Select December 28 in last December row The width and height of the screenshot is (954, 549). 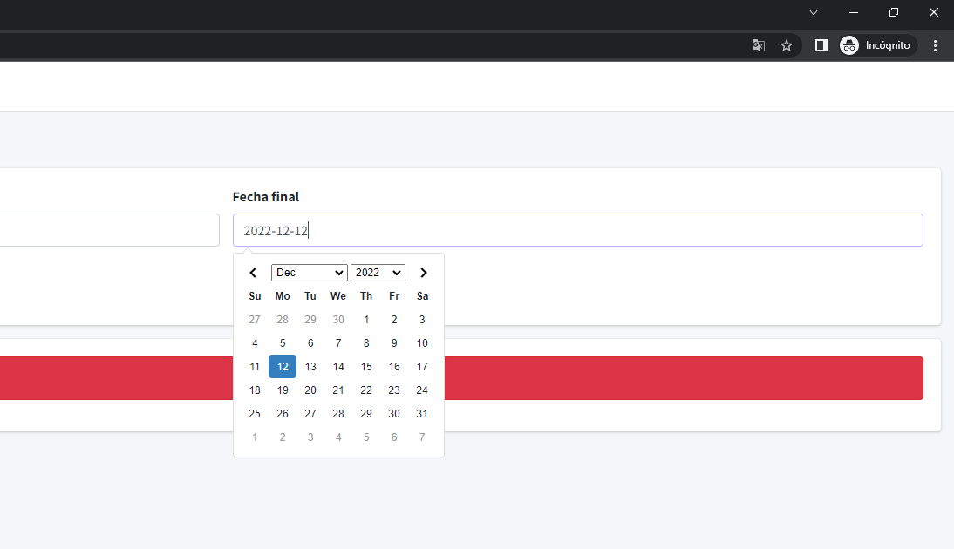tap(338, 414)
